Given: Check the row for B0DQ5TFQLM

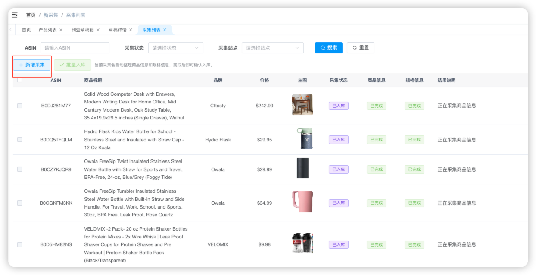Looking at the screenshot, I should (19, 140).
